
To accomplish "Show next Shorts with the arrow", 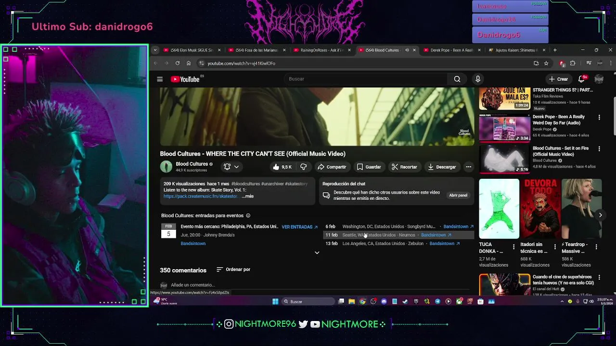I will 600,215.
